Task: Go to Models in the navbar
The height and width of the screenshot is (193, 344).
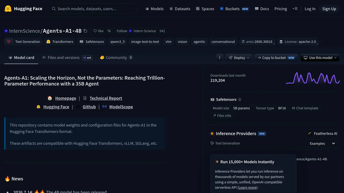Action: tap(154, 9)
